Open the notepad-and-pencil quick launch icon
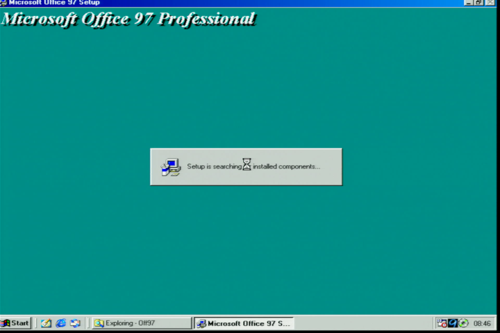 tap(46, 323)
